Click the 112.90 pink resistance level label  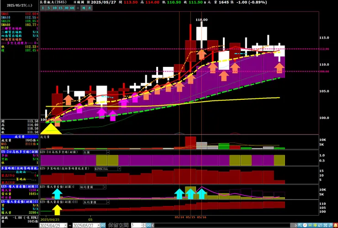tap(324, 49)
